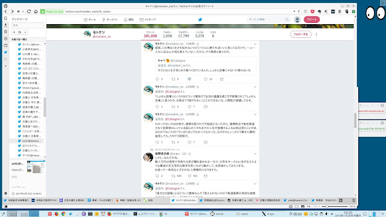Add a new bookmark with plus button
The width and height of the screenshot is (386, 217).
[14, 32]
